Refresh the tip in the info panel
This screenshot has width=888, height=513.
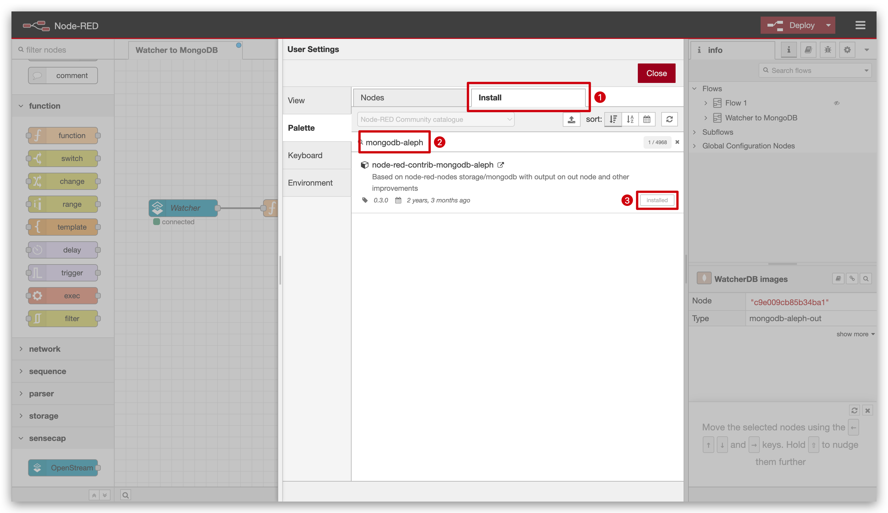854,411
